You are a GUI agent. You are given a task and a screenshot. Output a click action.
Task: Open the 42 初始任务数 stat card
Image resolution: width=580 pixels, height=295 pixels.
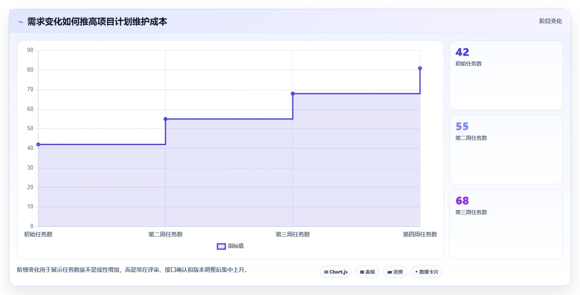506,75
